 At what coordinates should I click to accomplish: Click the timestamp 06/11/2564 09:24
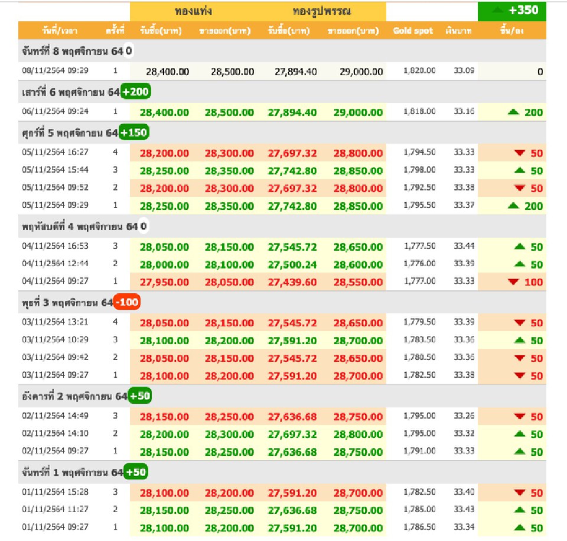[55, 111]
